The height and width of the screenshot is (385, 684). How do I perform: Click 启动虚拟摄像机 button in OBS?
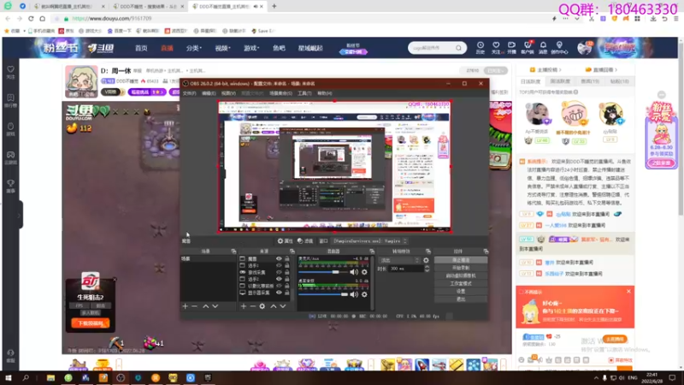(461, 275)
